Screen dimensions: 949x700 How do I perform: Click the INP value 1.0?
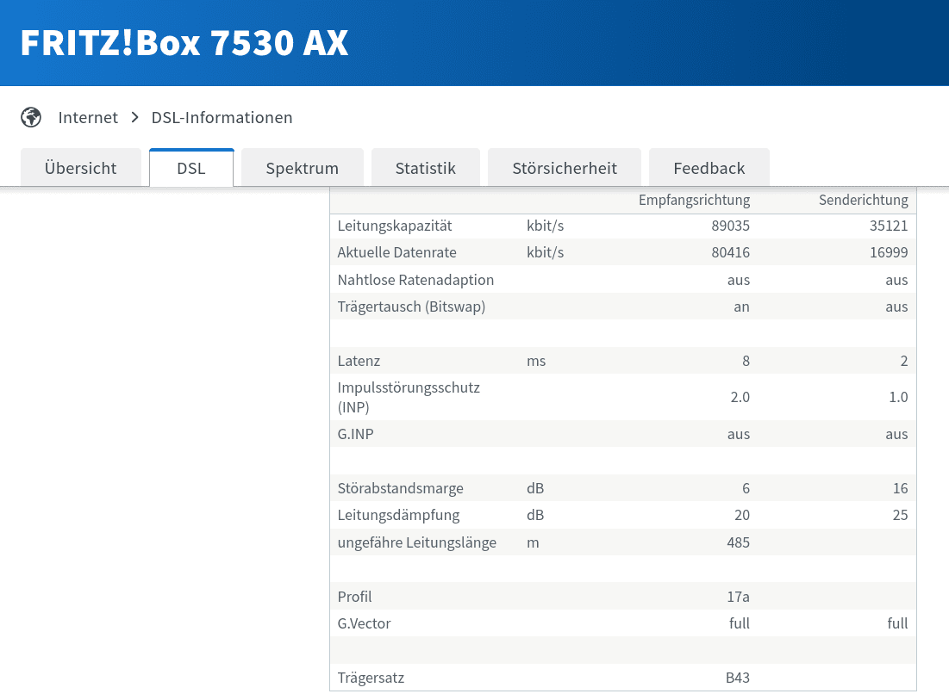pyautogui.click(x=898, y=397)
